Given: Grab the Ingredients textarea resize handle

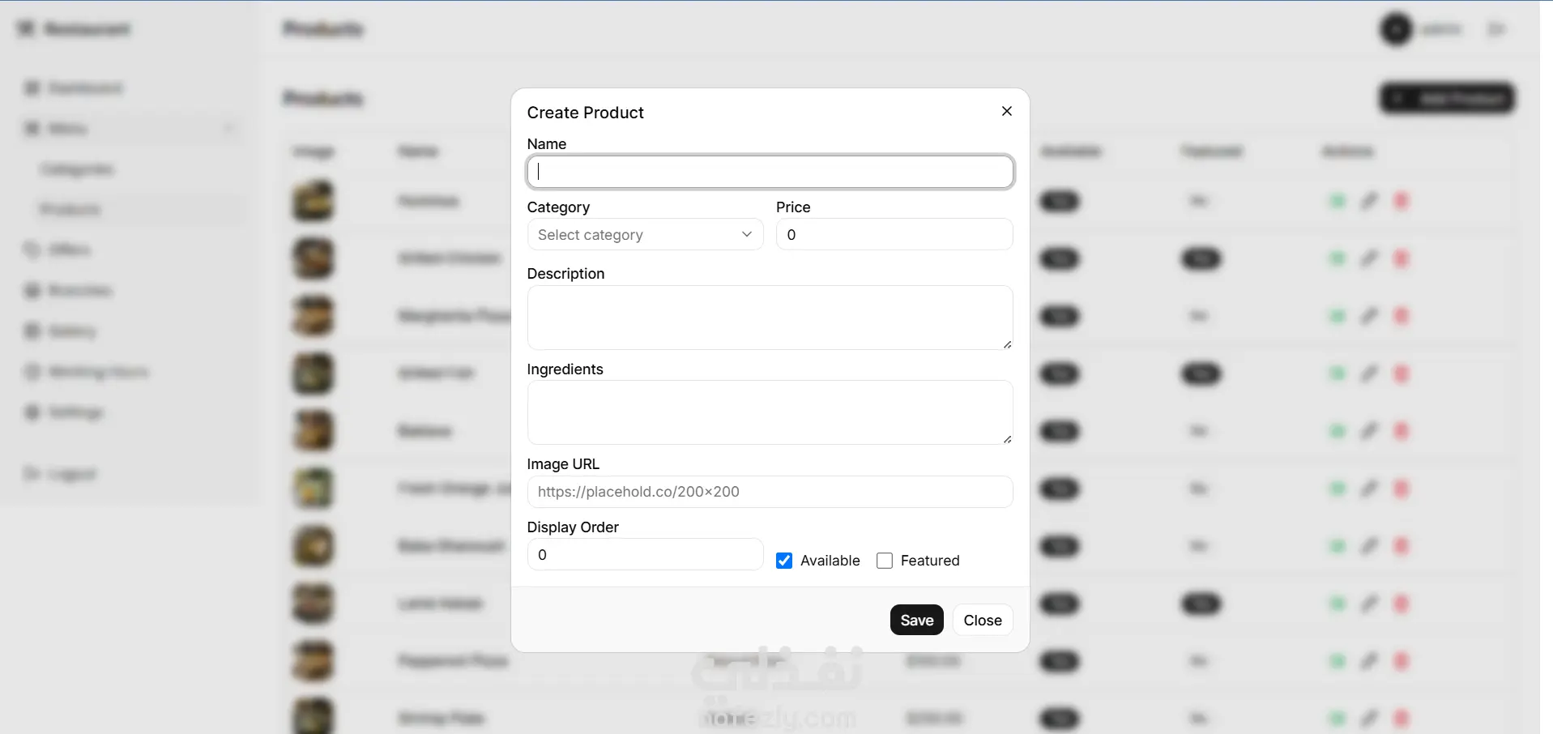Looking at the screenshot, I should click(x=1007, y=439).
